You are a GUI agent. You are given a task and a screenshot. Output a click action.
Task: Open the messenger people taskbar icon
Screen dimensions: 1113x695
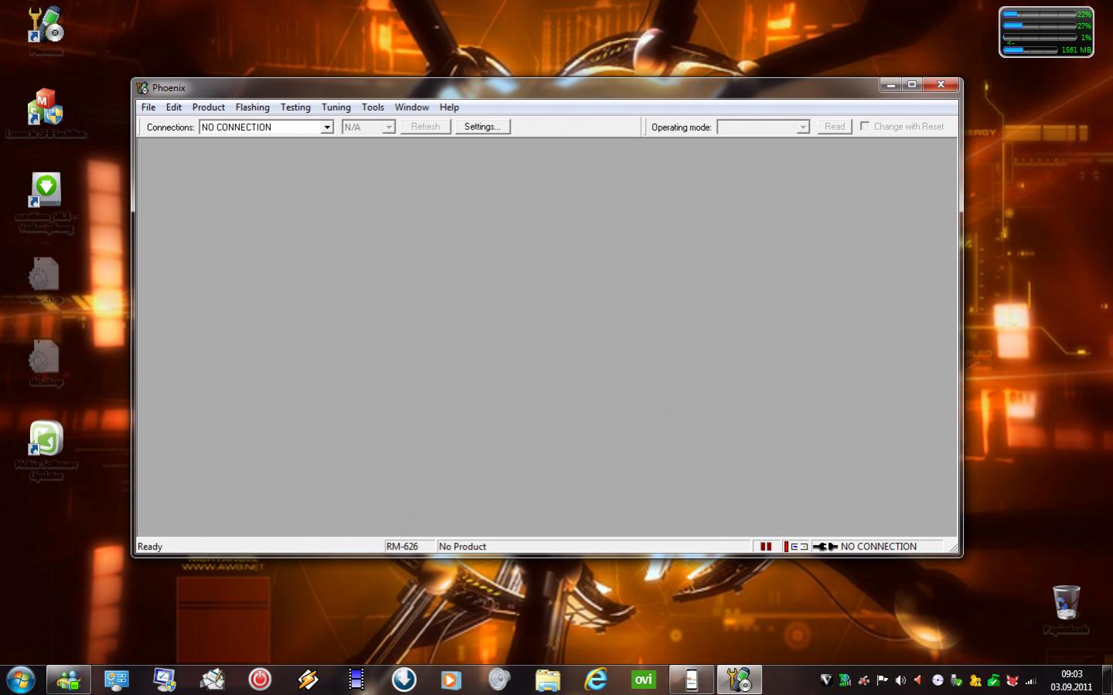(68, 680)
